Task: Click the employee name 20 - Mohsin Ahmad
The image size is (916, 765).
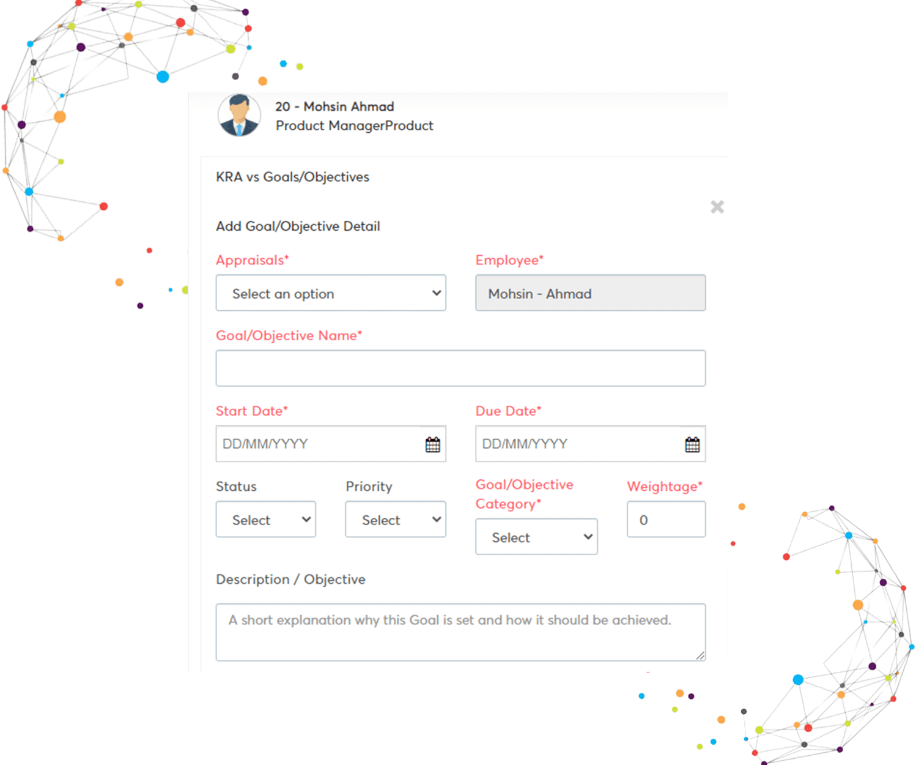Action: tap(334, 106)
